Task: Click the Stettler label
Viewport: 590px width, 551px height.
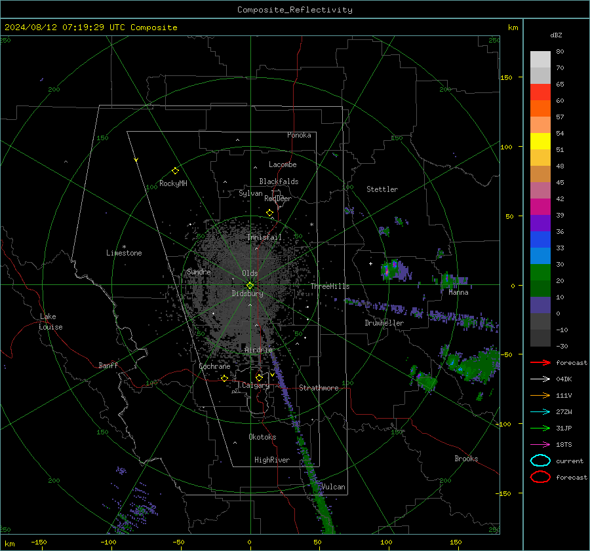Action: (x=382, y=189)
